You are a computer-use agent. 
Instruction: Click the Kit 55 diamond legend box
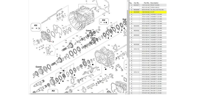104,21
